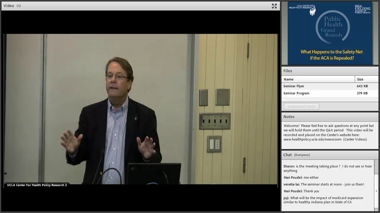Click the Notes pod header

(330, 117)
